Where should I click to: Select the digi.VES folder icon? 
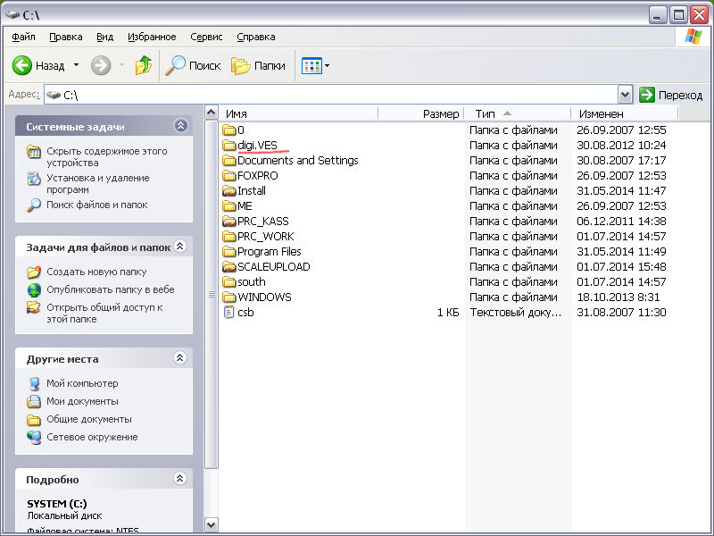click(x=229, y=146)
